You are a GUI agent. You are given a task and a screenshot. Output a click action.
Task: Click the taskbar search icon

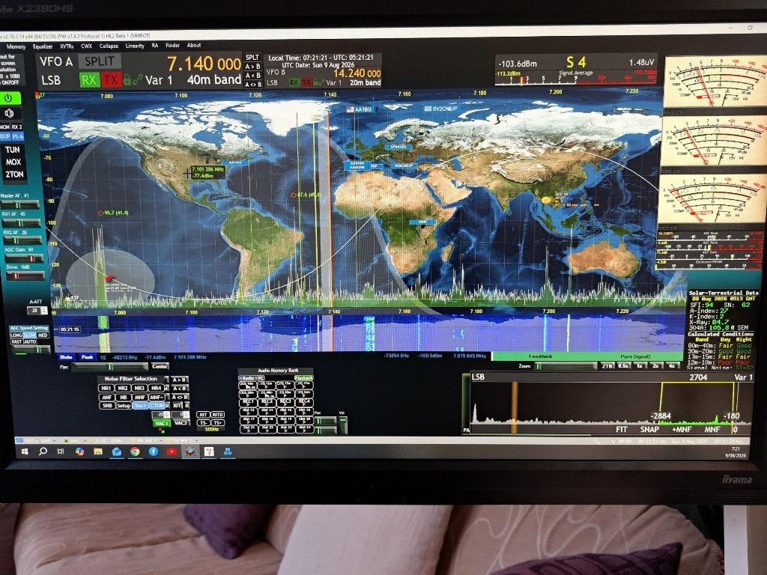pyautogui.click(x=43, y=451)
